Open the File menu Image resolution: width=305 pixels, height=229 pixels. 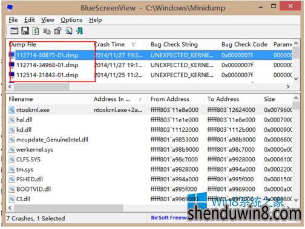tap(13, 20)
